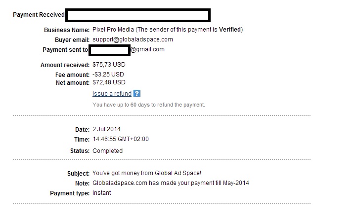The width and height of the screenshot is (357, 221).
Task: Click the Completed status value
Action: pyautogui.click(x=107, y=151)
